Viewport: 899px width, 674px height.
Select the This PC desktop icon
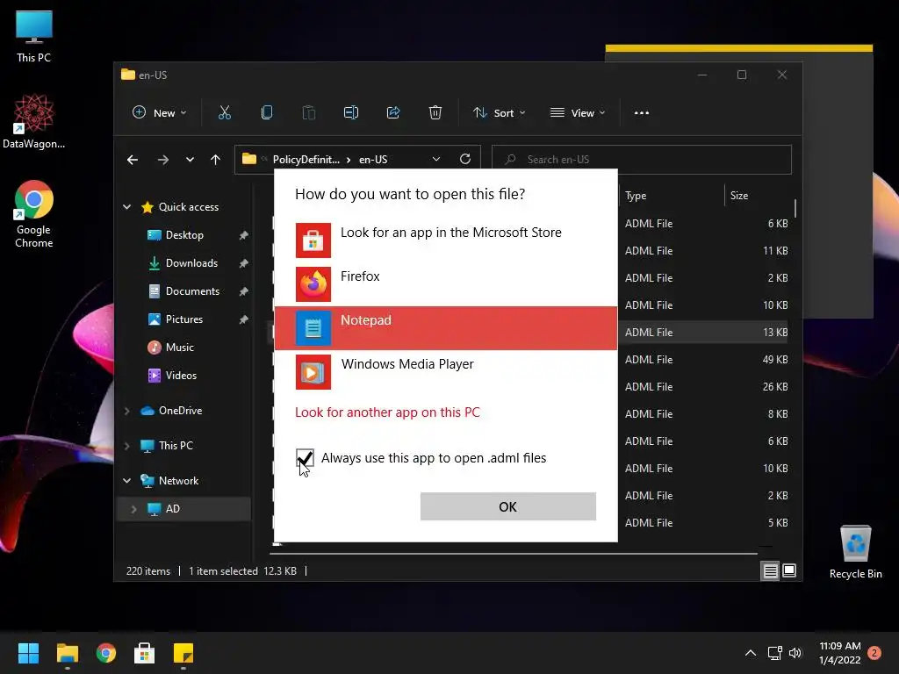click(34, 36)
